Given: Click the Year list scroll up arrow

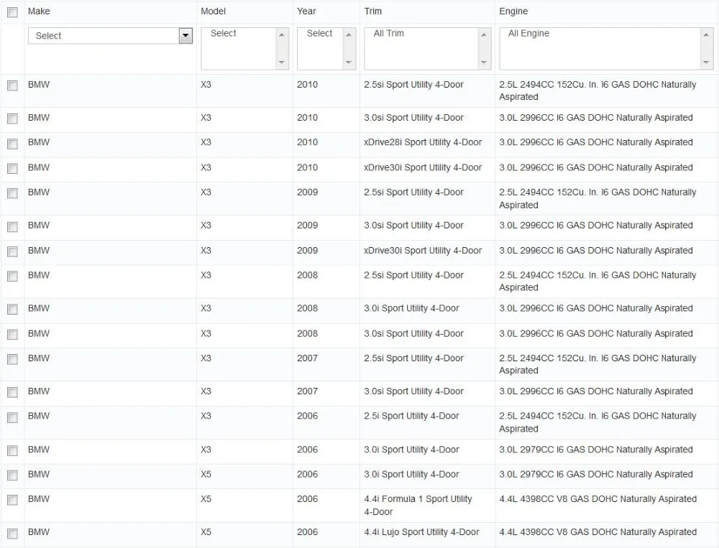Looking at the screenshot, I should tap(349, 34).
